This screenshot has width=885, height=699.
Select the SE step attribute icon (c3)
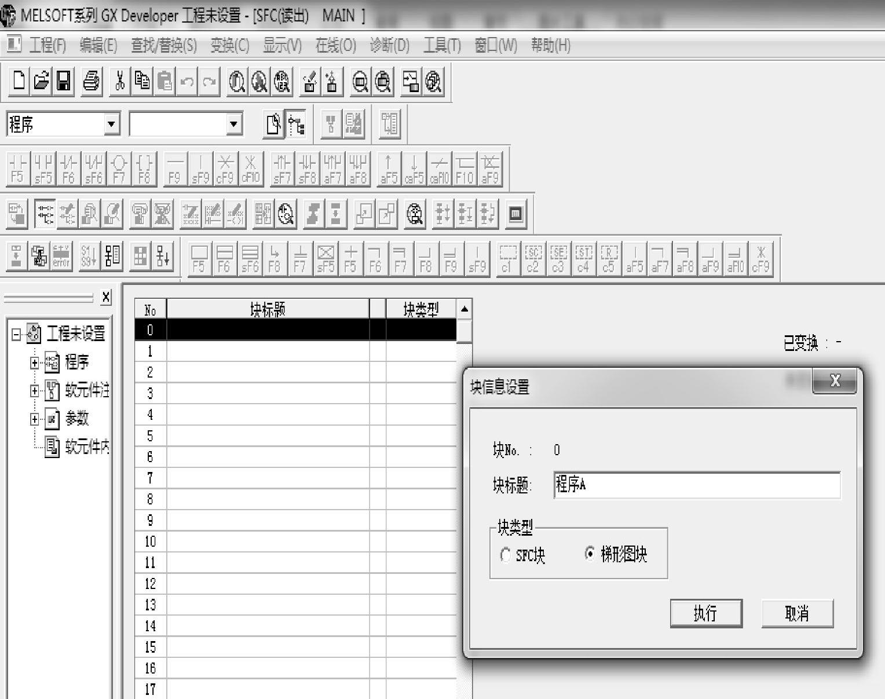(x=558, y=258)
